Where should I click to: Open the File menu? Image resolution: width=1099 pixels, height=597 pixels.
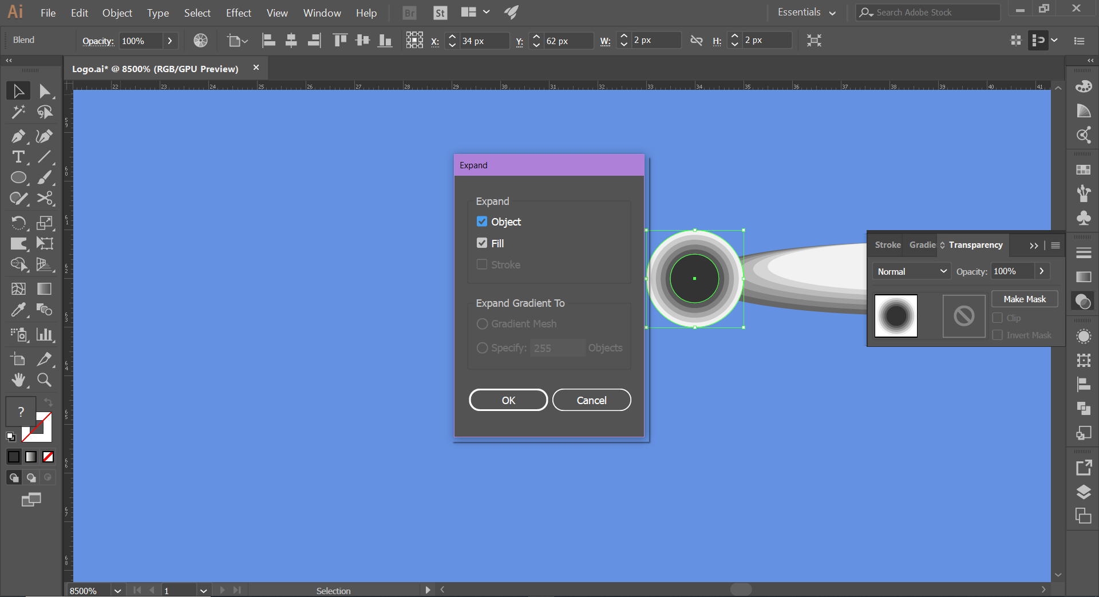point(48,13)
